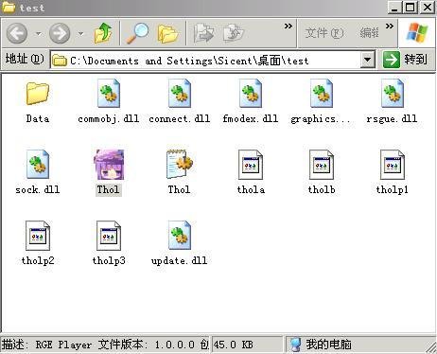Go up one folder level
This screenshot has width=437, height=354.
click(x=103, y=33)
